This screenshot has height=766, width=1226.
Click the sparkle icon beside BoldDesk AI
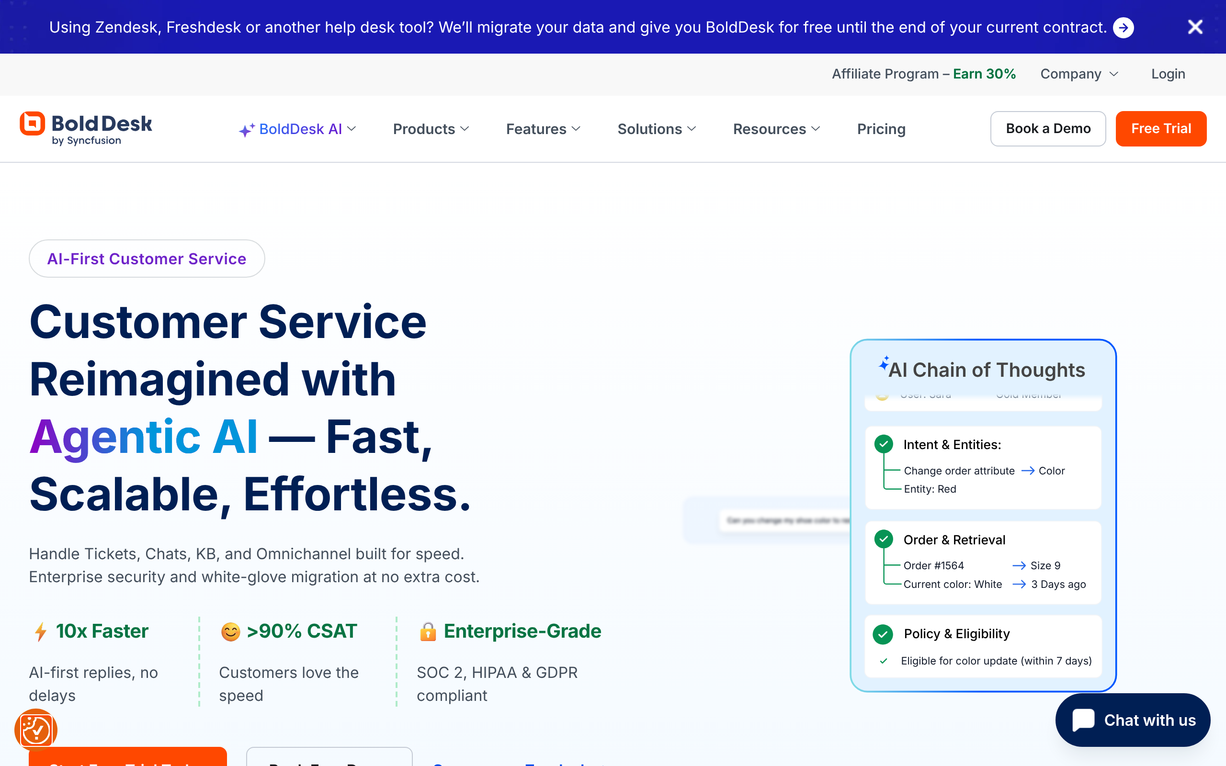pos(247,130)
